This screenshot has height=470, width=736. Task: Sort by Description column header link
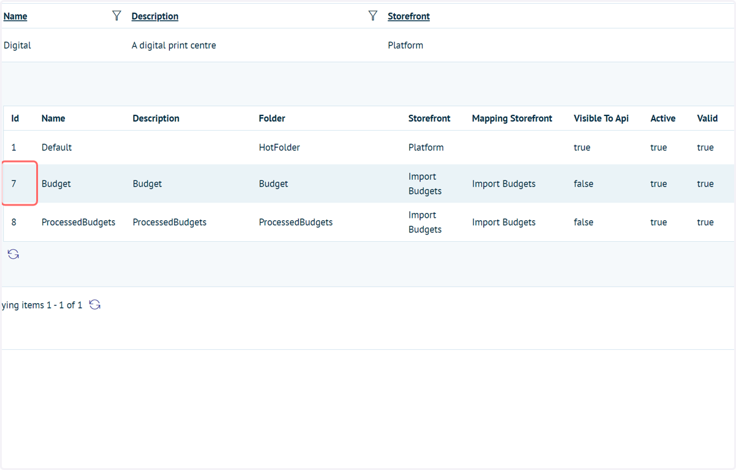coord(155,17)
